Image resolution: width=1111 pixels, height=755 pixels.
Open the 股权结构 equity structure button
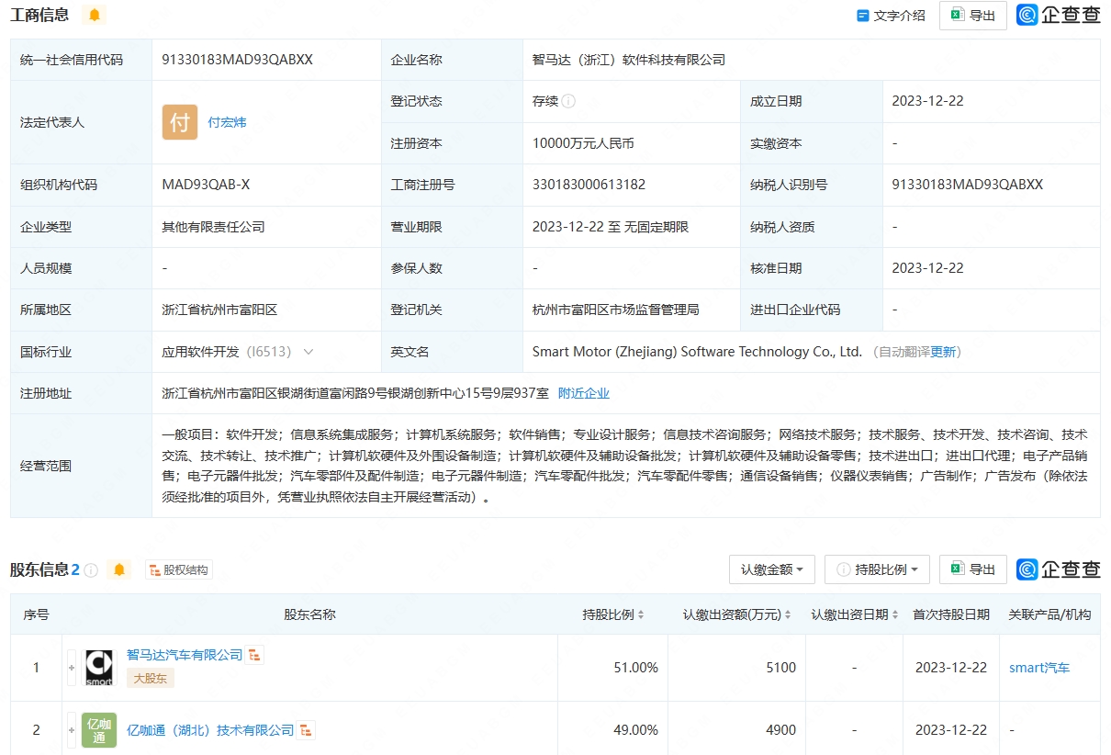[179, 569]
